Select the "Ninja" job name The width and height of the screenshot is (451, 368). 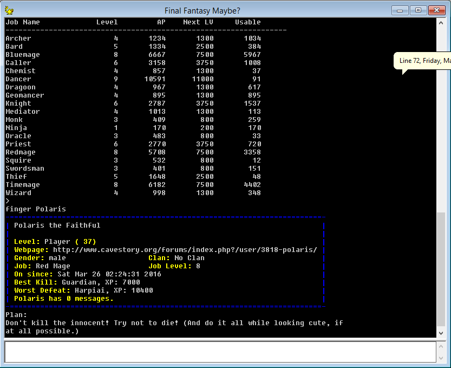coord(16,127)
